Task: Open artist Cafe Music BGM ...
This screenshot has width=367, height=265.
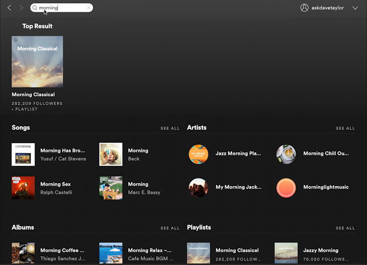Action: tap(151, 259)
